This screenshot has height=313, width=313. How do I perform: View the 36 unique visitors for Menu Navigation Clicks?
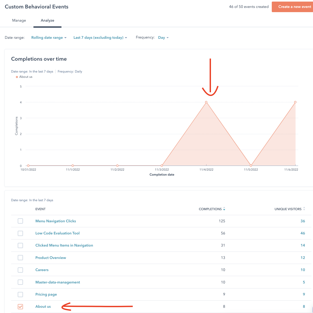(303, 221)
